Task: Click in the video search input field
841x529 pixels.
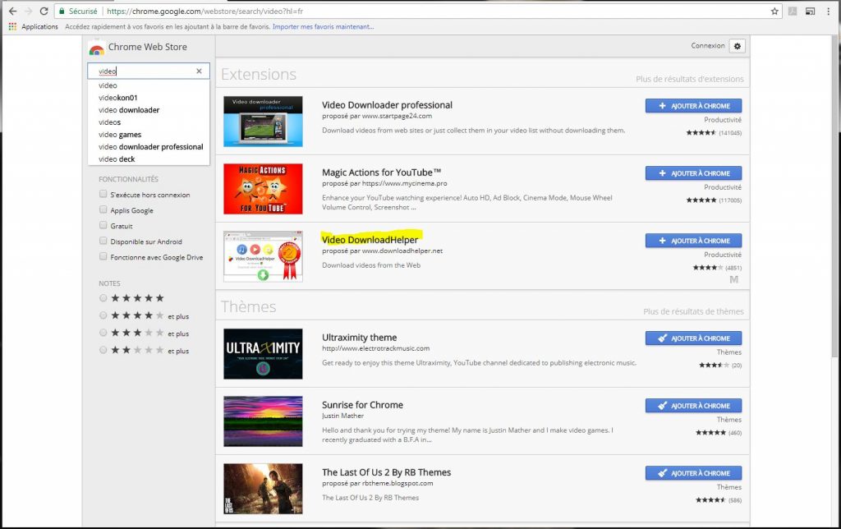Action: [x=144, y=71]
